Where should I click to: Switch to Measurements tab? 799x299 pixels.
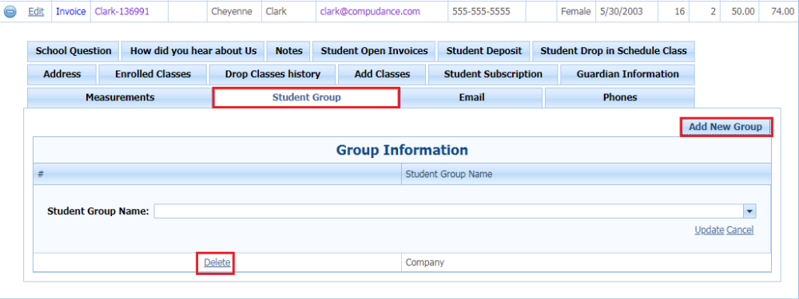pyautogui.click(x=120, y=97)
